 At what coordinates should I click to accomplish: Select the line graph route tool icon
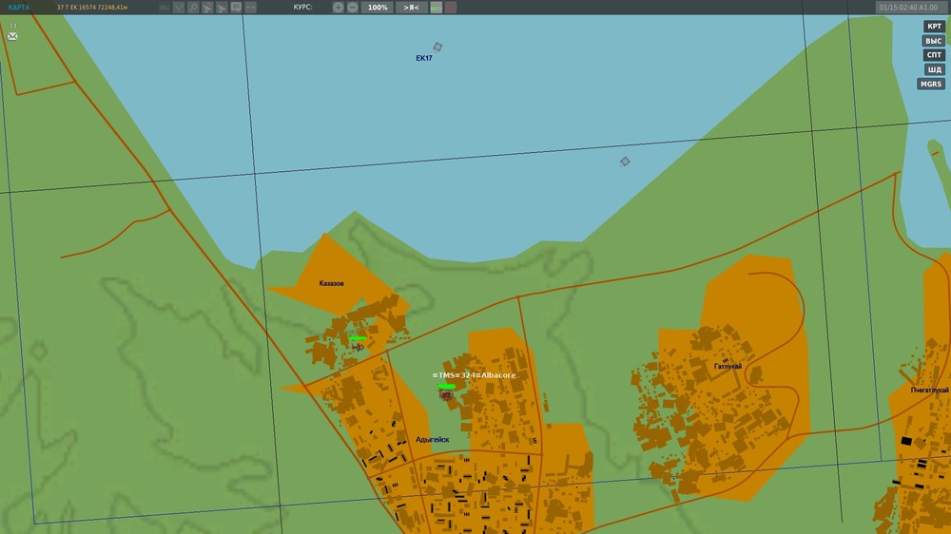coord(179,8)
